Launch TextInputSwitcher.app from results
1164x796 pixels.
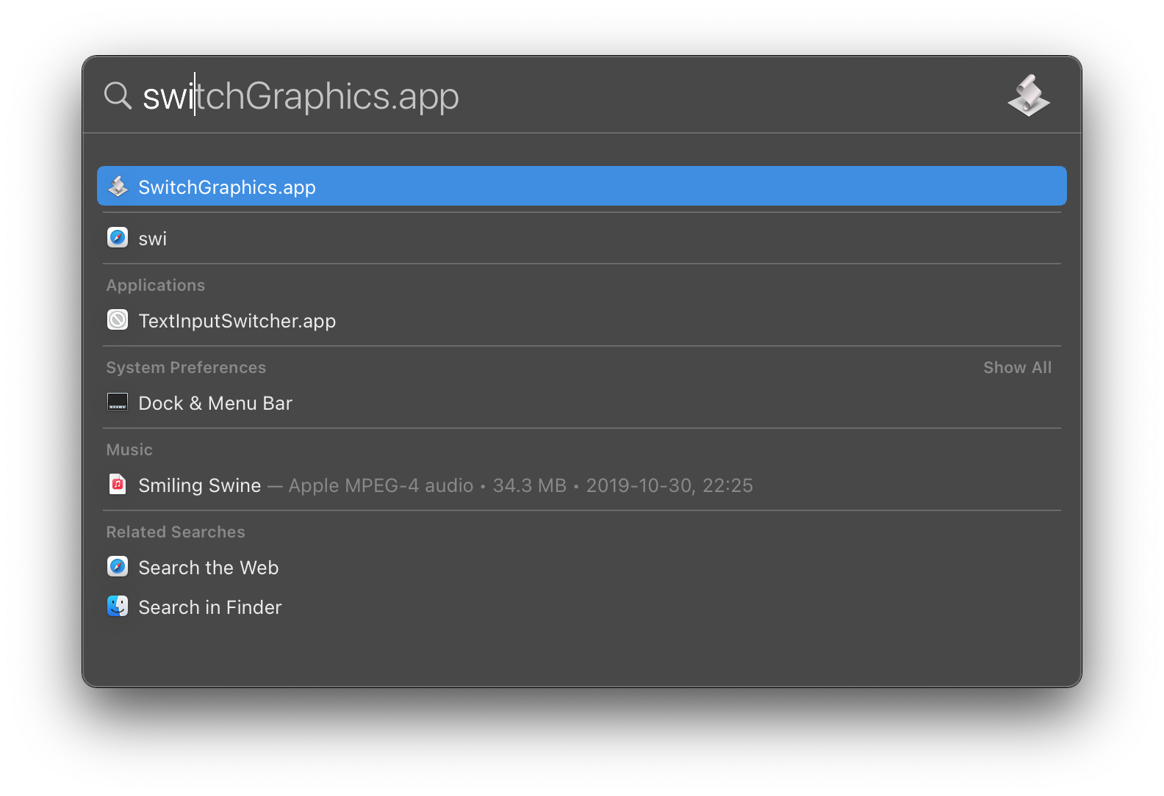click(x=237, y=321)
